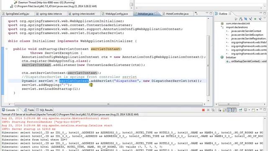This screenshot has width=268, height=151.
Task: Terminate the running Tomcat server from Console
Action: tap(204, 110)
